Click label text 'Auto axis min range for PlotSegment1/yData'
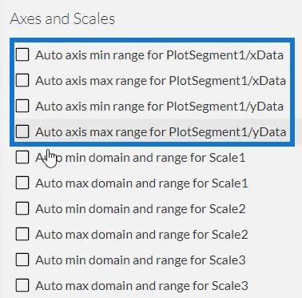The image size is (302, 298). [159, 107]
